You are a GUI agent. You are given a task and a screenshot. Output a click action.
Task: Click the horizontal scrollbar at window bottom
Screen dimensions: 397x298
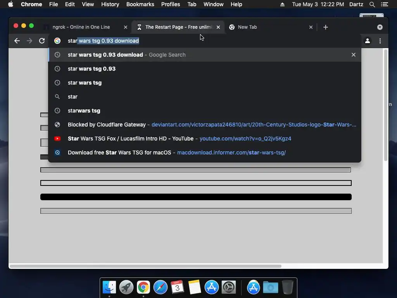pyautogui.click(x=145, y=266)
